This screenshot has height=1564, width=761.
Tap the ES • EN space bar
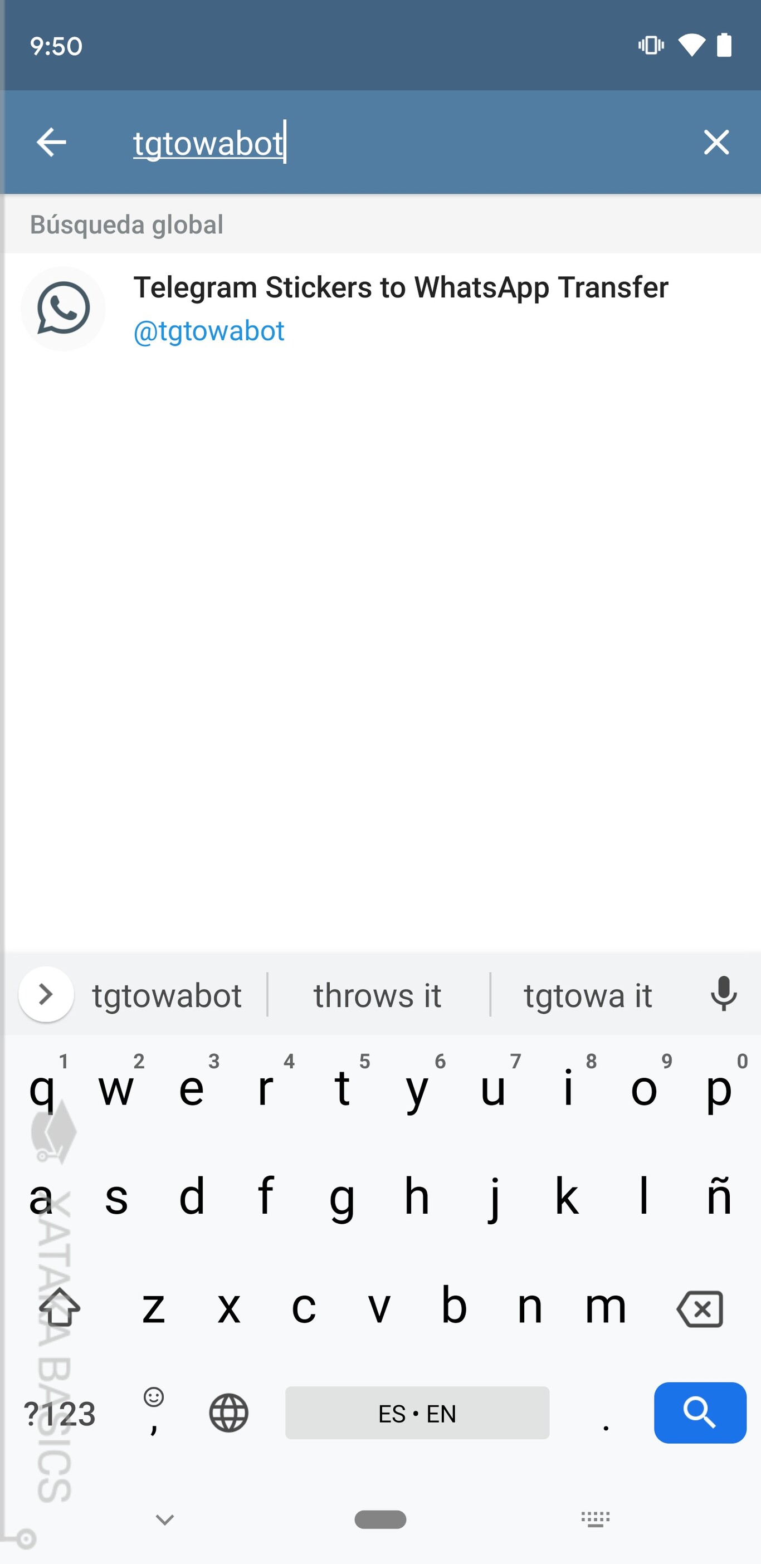pos(417,1413)
